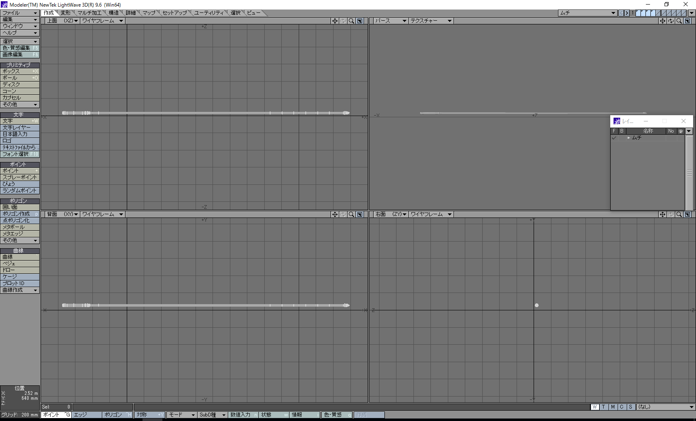
Task: Click the ボックス primitive button
Action: [x=19, y=71]
